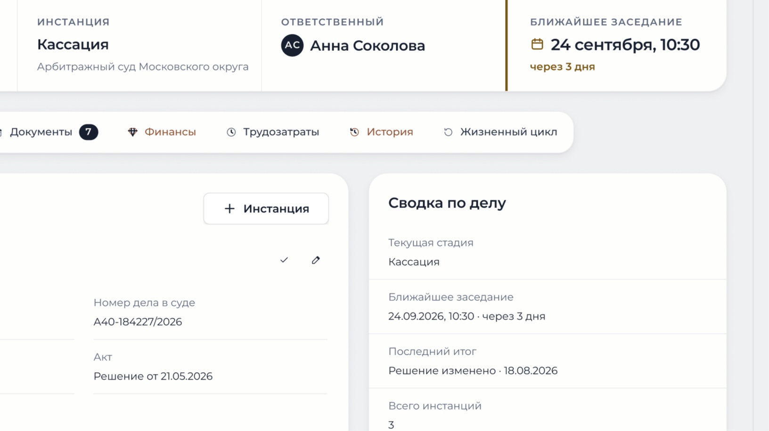
Task: Switch to the История tab
Action: click(381, 132)
